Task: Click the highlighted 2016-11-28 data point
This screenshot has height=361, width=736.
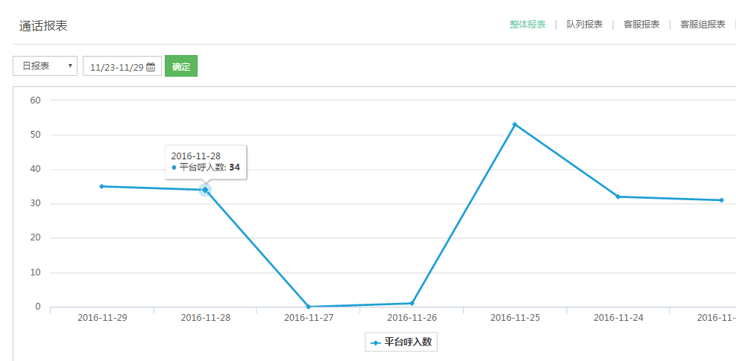Action: (205, 190)
